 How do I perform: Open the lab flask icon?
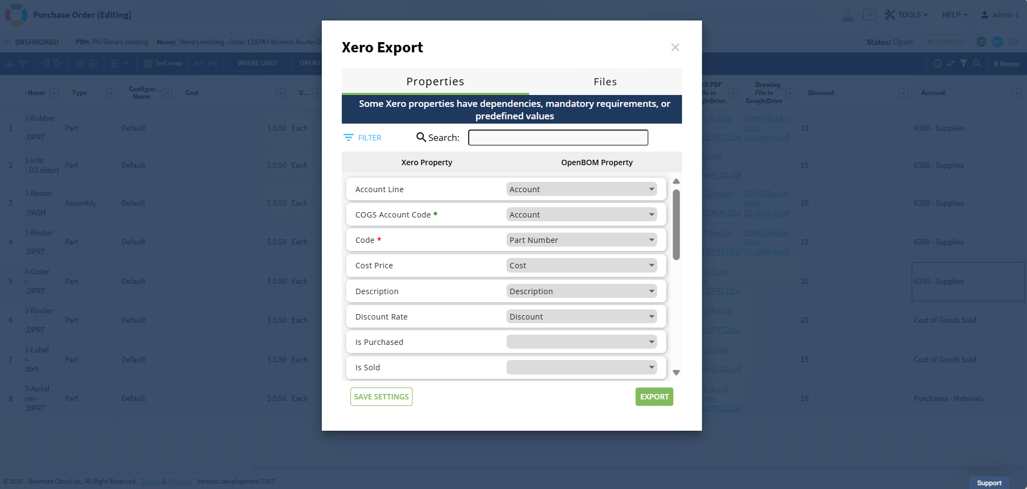[847, 15]
